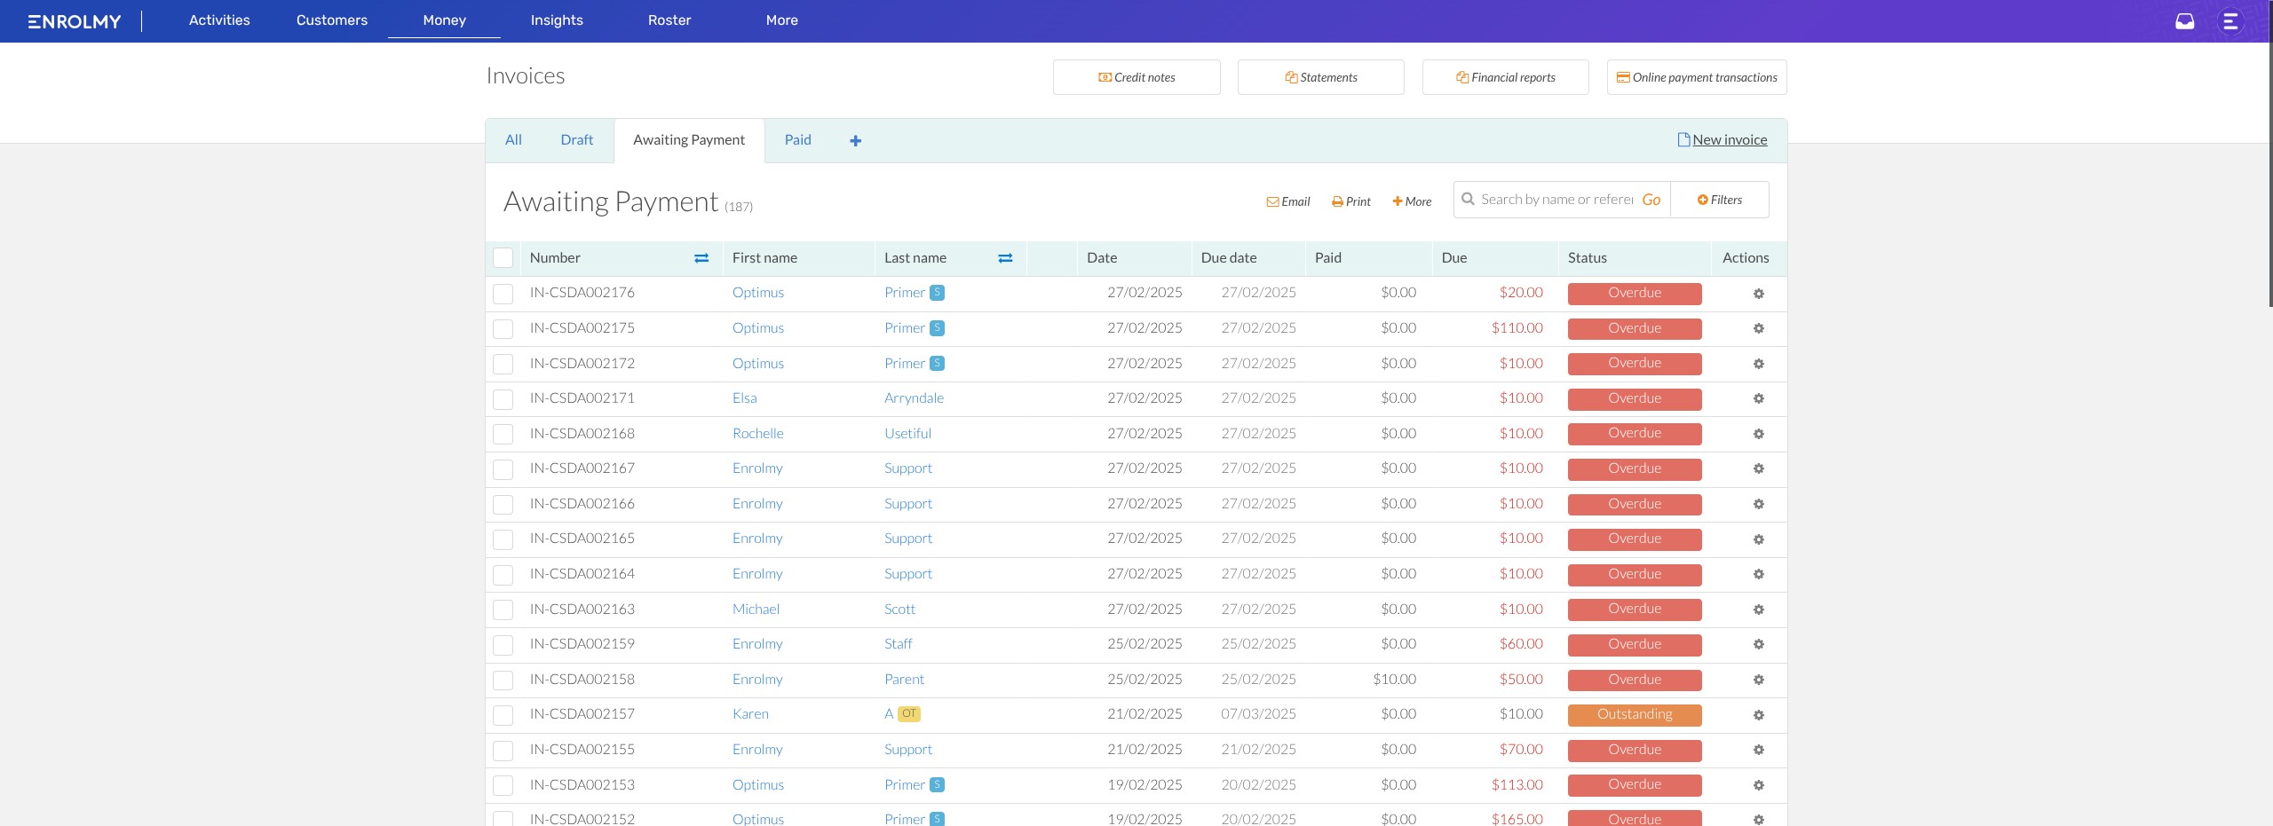
Task: Click the Outstanding status badge for IN-CSDA002157
Action: (x=1635, y=715)
